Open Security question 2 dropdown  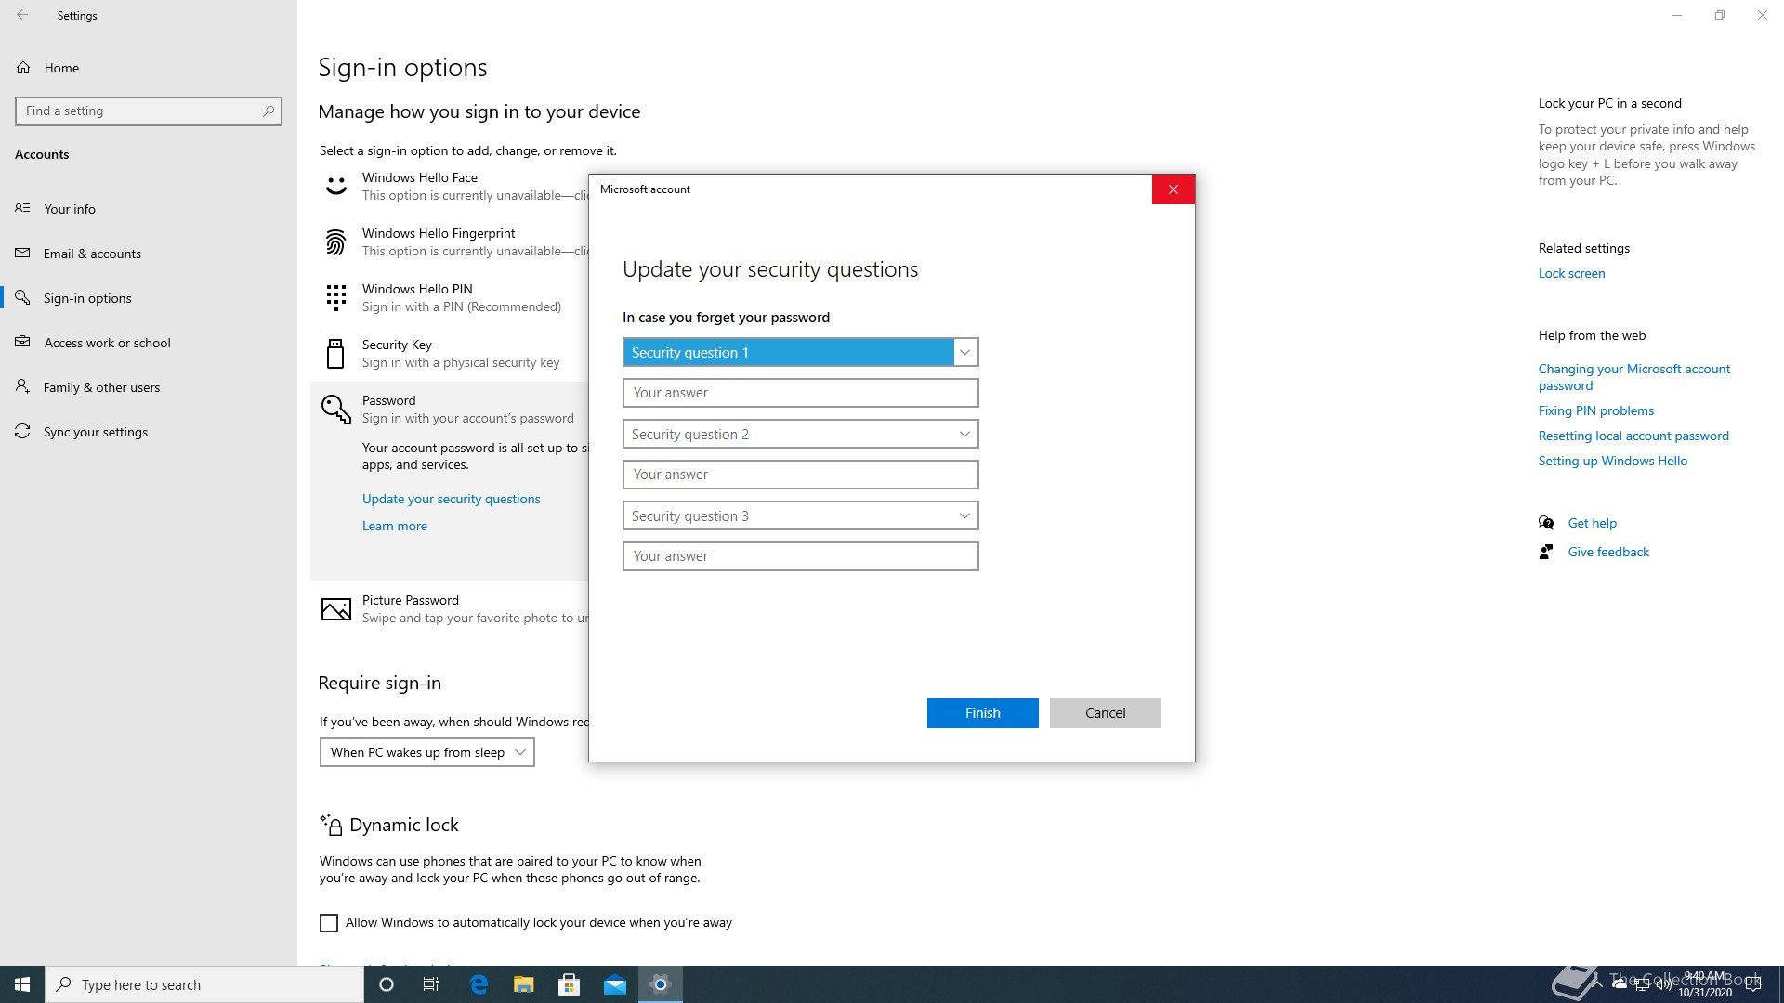(x=800, y=434)
